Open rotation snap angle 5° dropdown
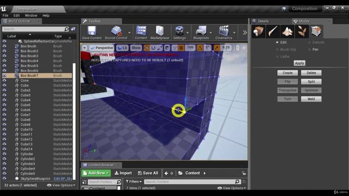Image resolution: width=349 pixels, height=196 pixels. click(207, 47)
